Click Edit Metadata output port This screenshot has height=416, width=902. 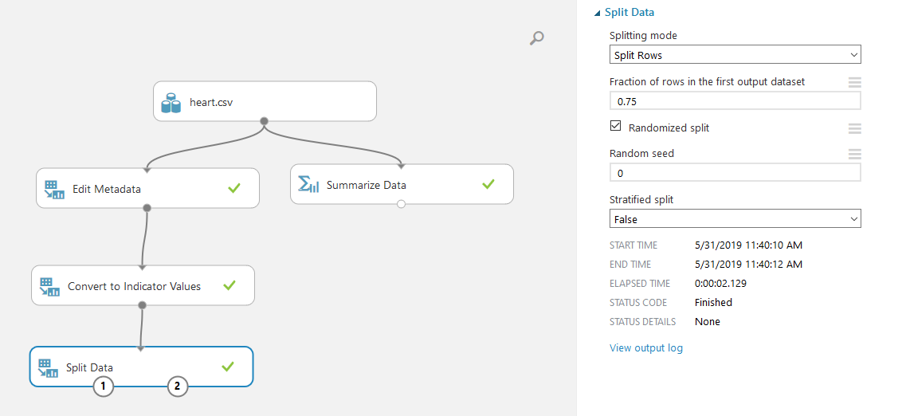pos(147,207)
